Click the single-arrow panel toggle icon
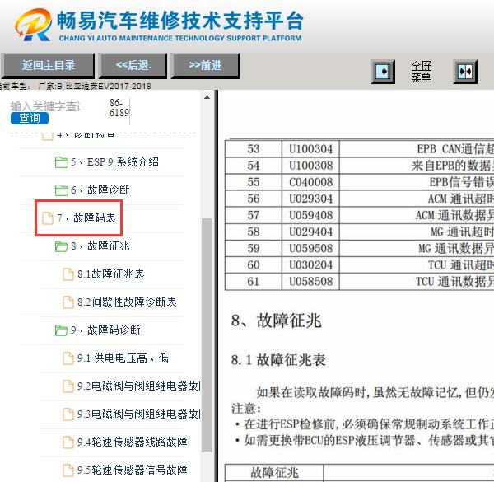The width and height of the screenshot is (494, 482). coord(383,72)
